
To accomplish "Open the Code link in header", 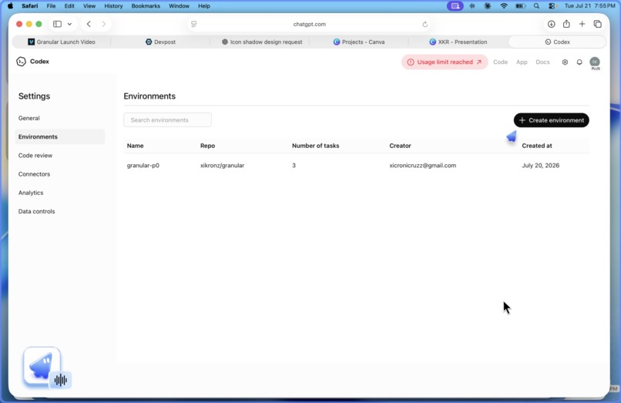I will (500, 62).
